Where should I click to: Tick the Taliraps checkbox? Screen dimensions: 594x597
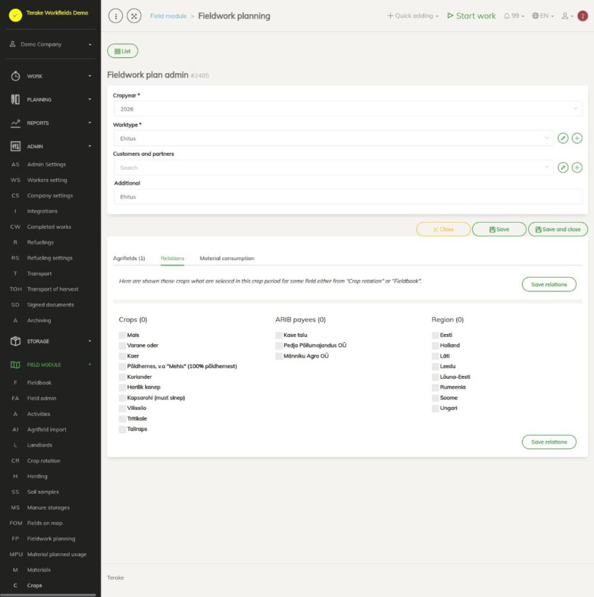tap(122, 429)
